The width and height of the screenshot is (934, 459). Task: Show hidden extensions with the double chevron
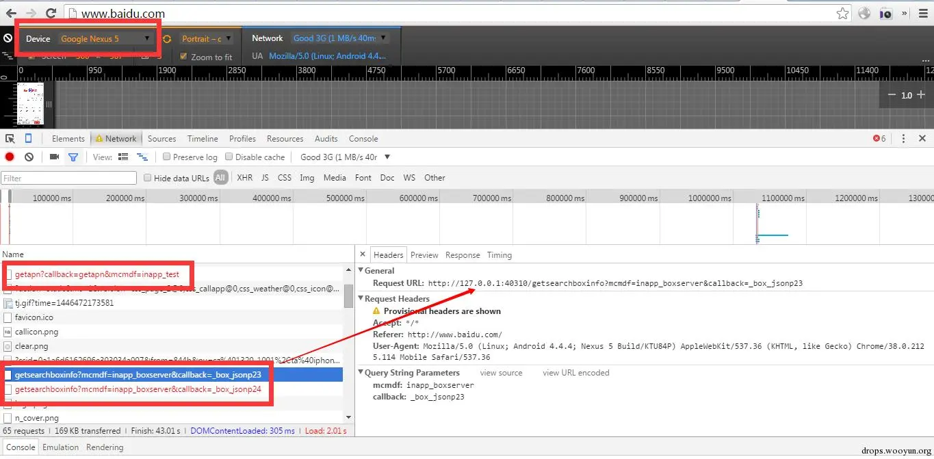coord(905,13)
